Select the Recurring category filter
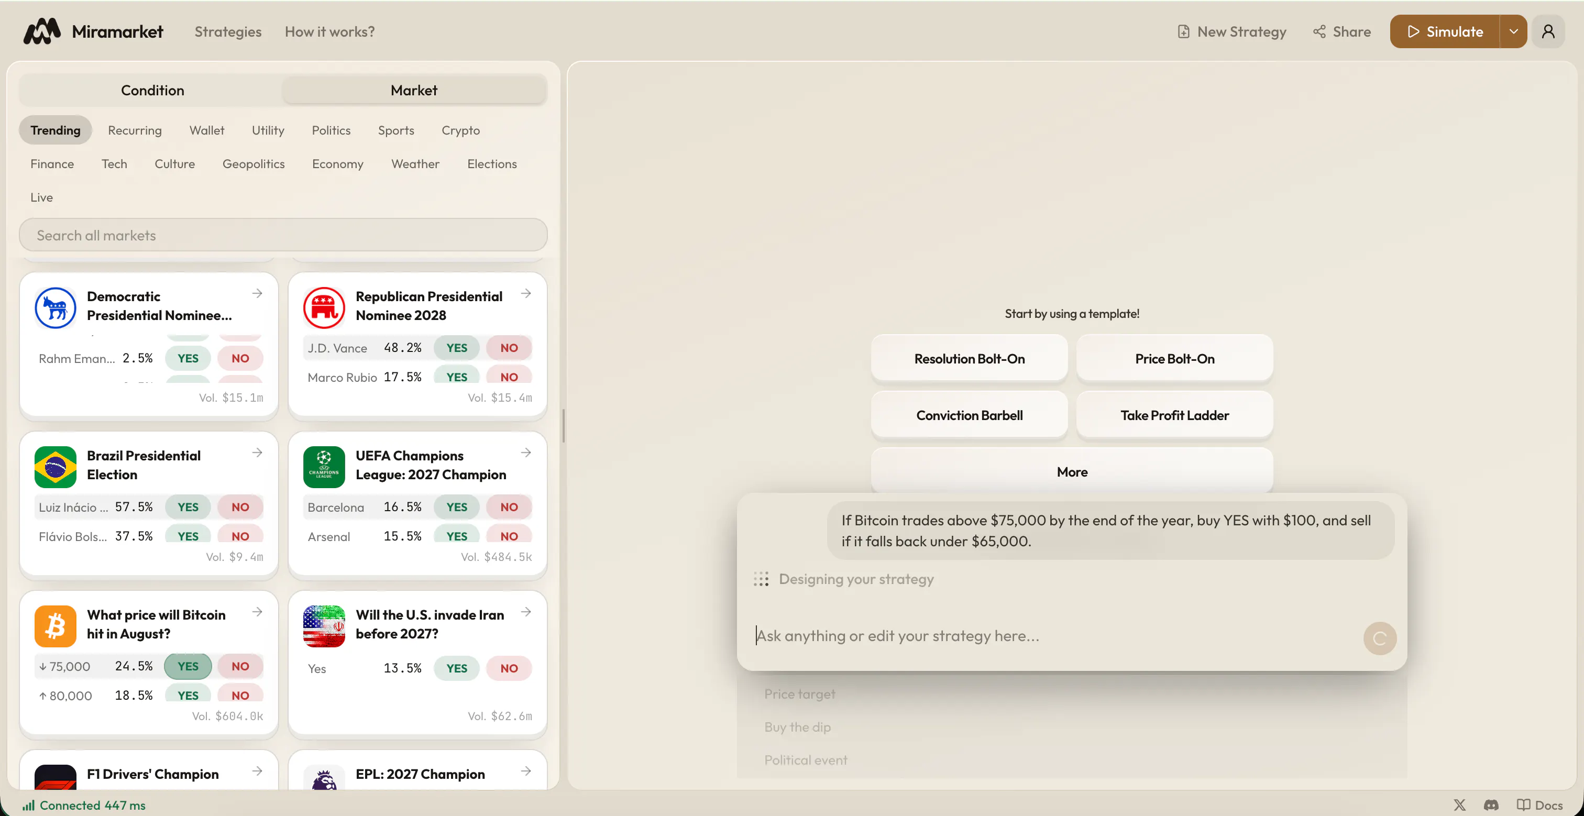This screenshot has width=1584, height=816. pos(135,130)
